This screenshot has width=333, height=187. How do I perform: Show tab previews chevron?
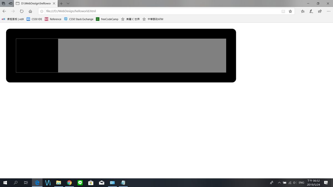[68, 3]
